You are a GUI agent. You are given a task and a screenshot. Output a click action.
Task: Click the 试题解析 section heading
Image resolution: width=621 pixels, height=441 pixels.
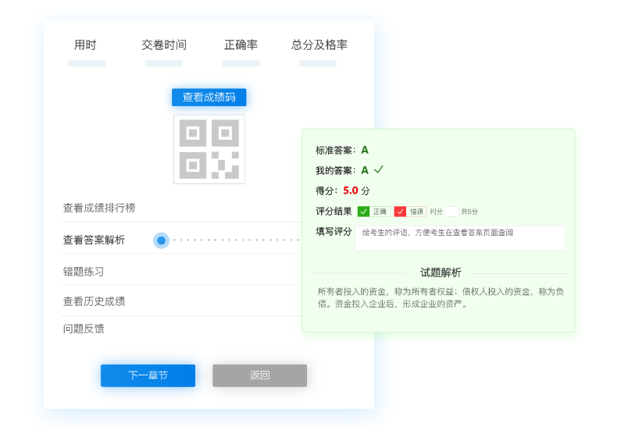click(441, 272)
